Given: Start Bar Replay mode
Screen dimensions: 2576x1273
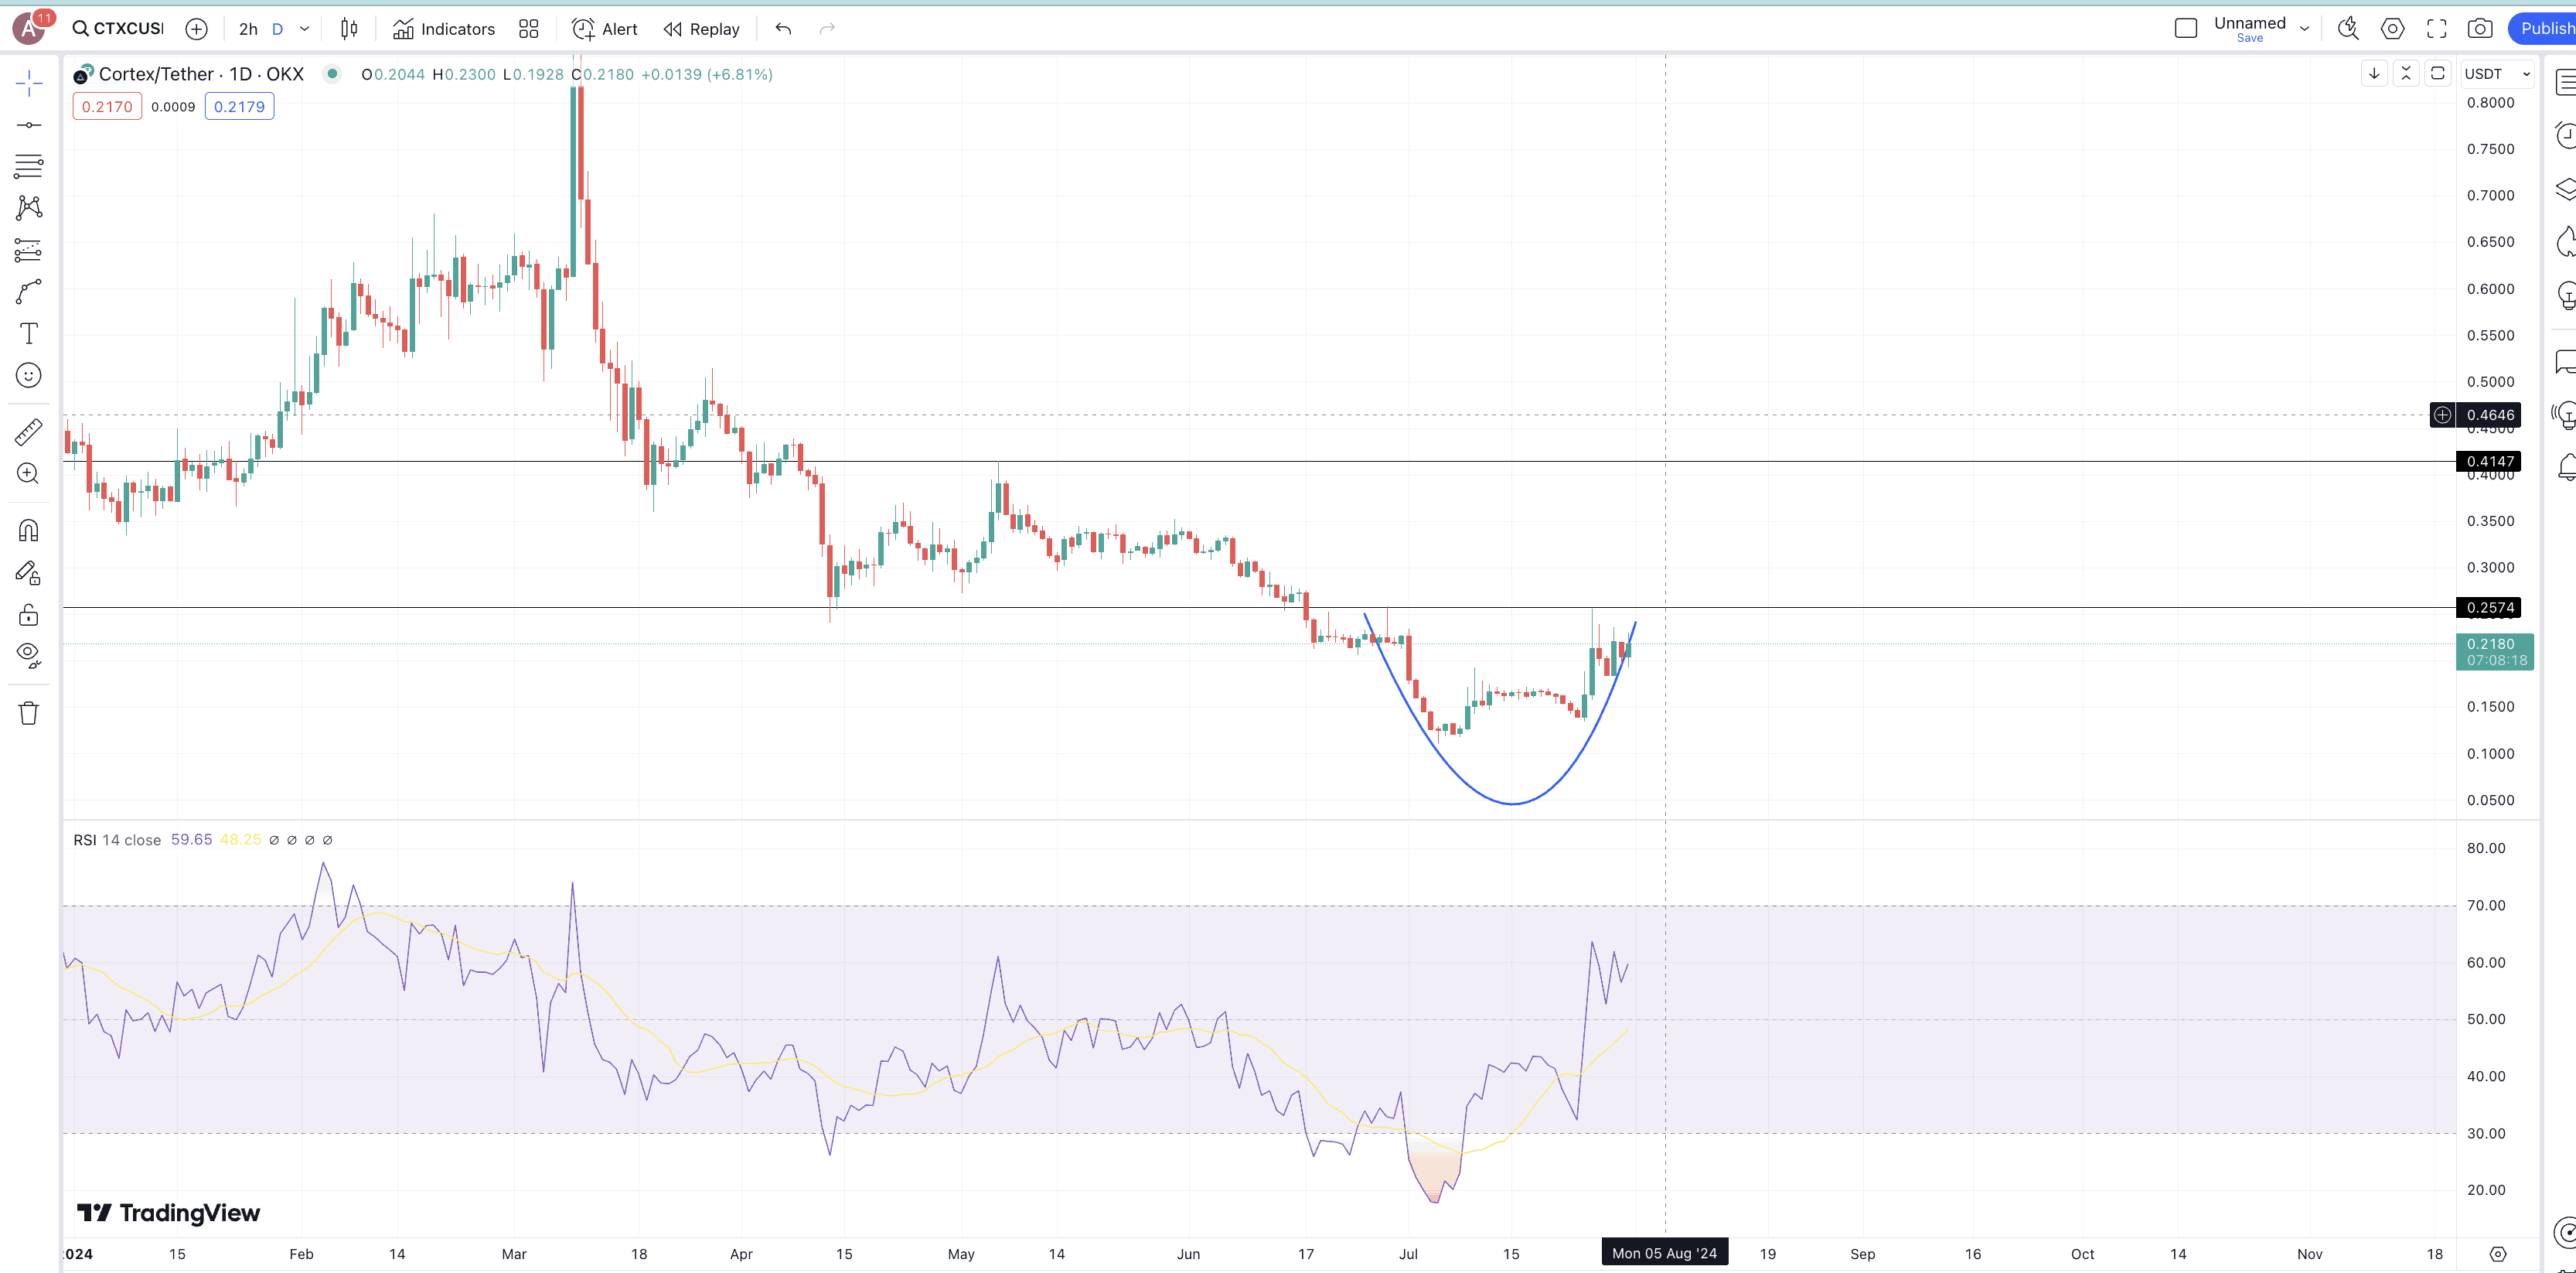Looking at the screenshot, I should [702, 29].
